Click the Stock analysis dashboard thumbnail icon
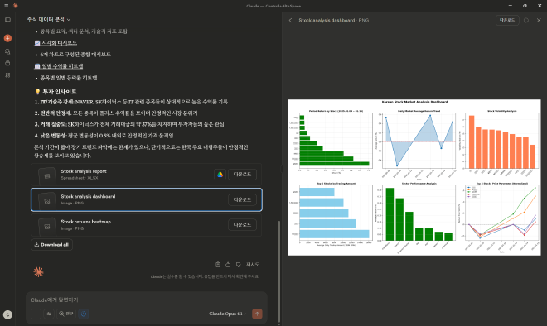Viewport: 547px width, 326px height. [46, 202]
